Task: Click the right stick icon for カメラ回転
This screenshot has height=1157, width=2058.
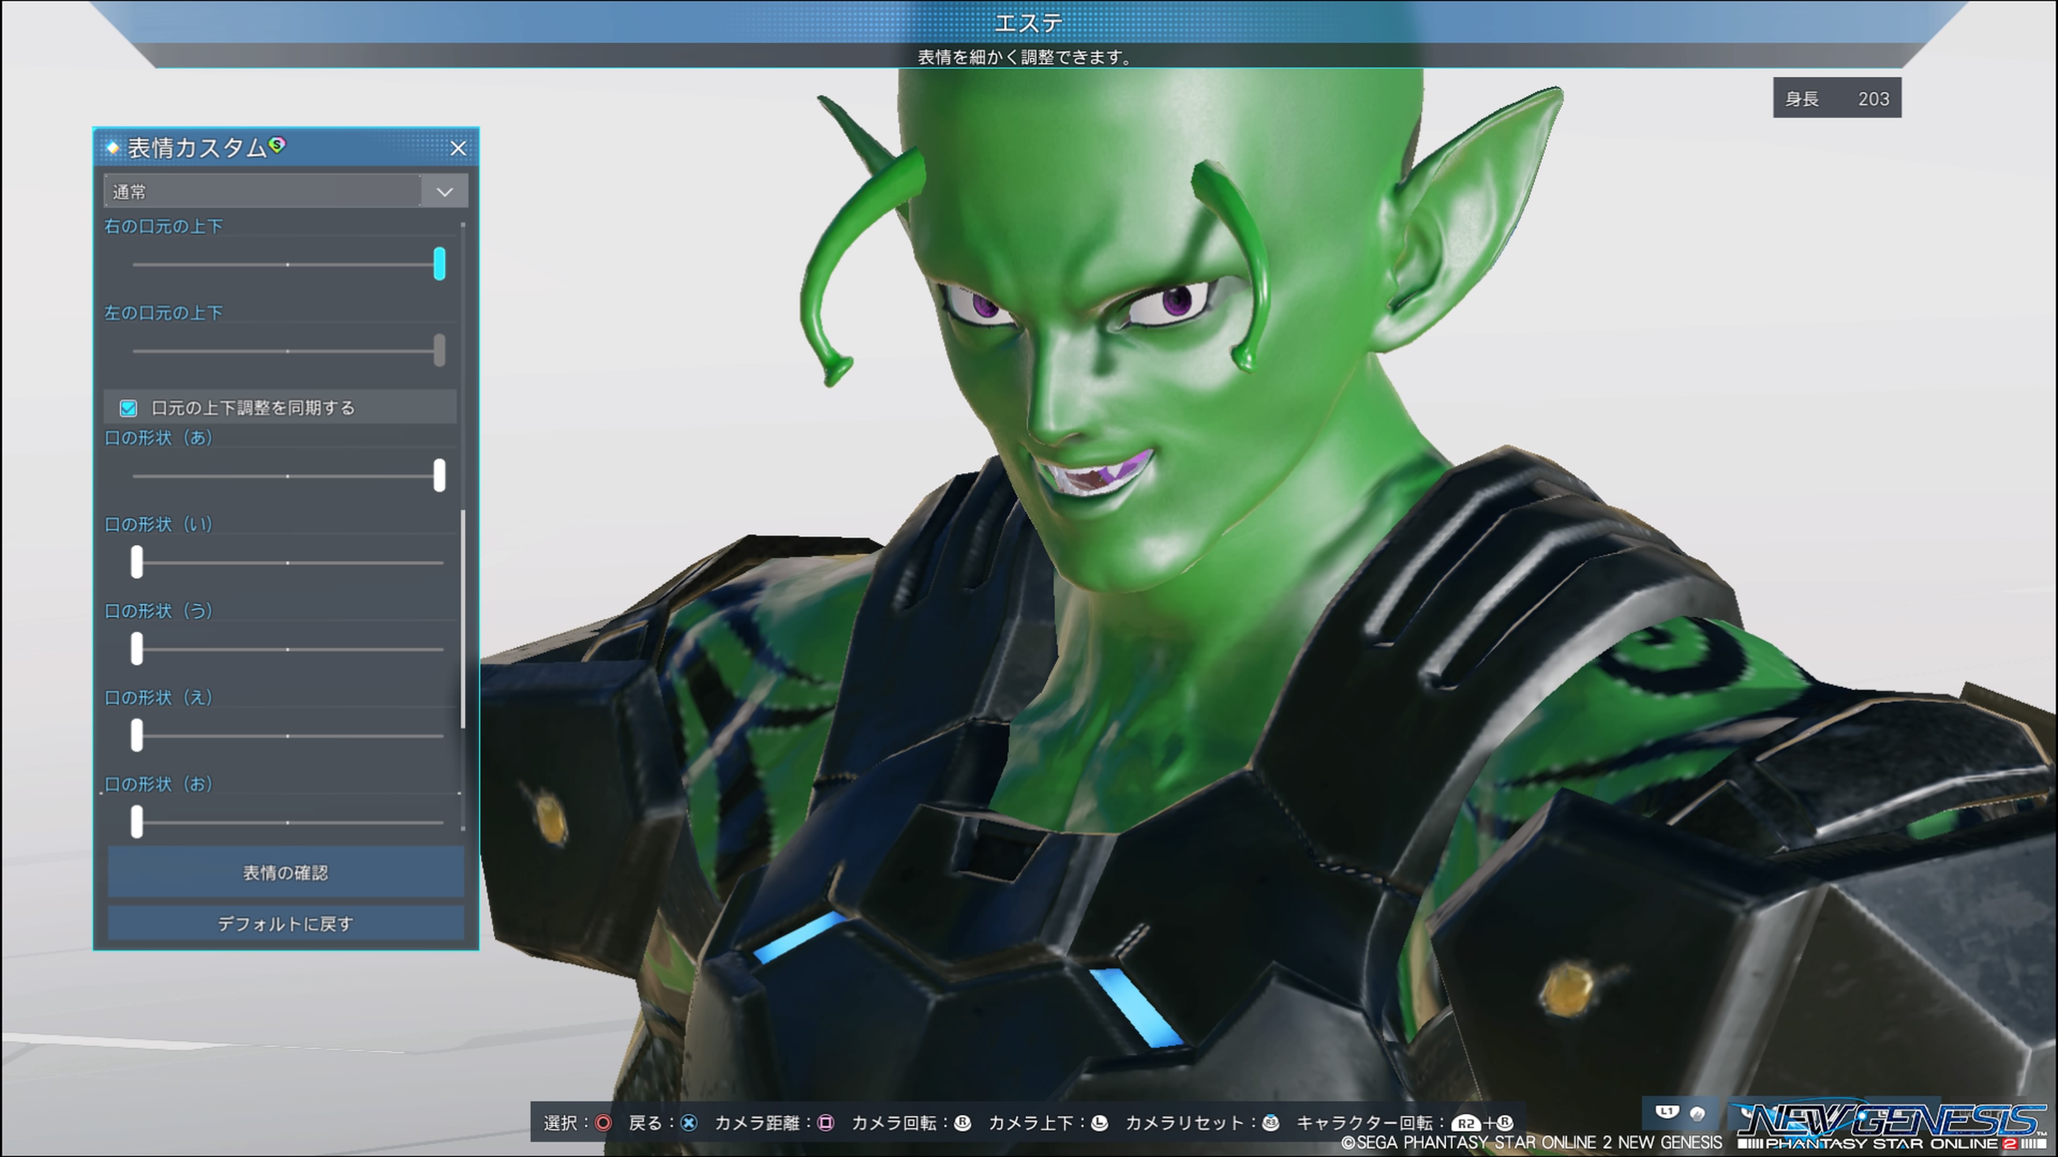Action: pyautogui.click(x=963, y=1123)
